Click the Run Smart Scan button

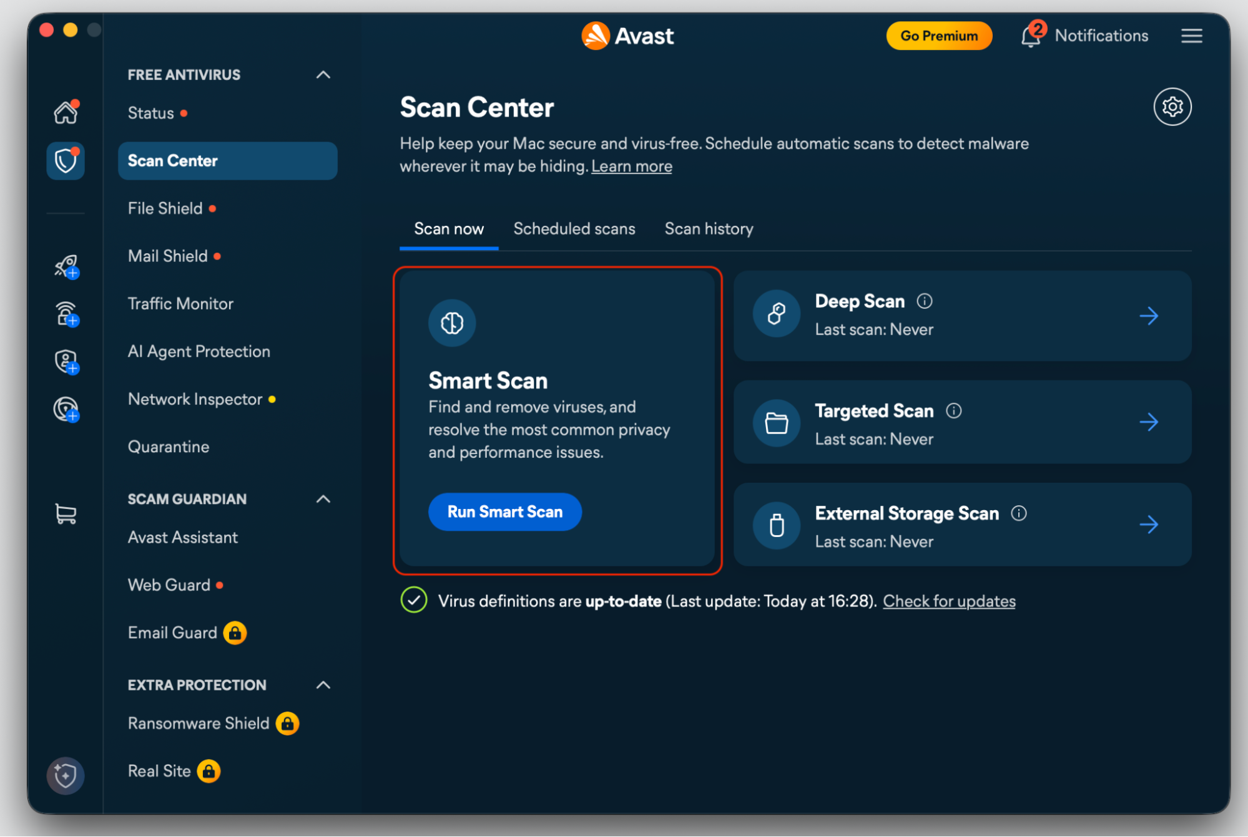click(504, 511)
